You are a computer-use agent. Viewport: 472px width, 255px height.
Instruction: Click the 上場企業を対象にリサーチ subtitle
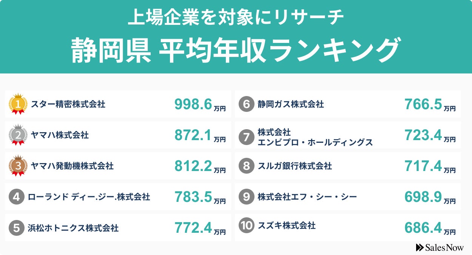tap(236, 18)
